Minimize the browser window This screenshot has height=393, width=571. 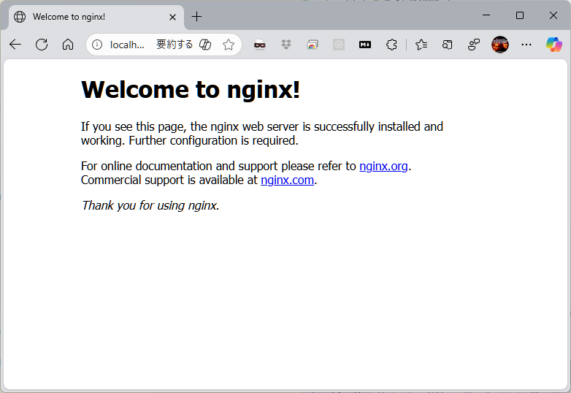pos(486,15)
